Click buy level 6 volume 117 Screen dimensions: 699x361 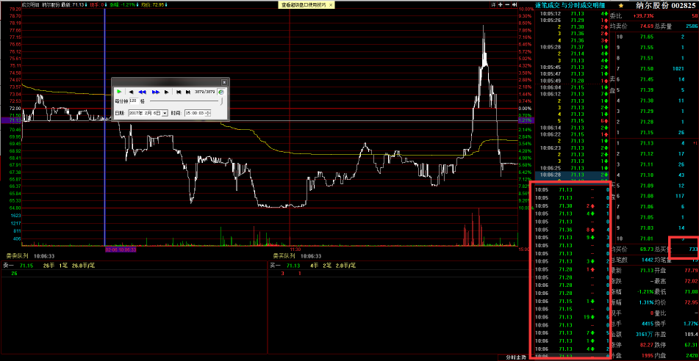point(680,196)
